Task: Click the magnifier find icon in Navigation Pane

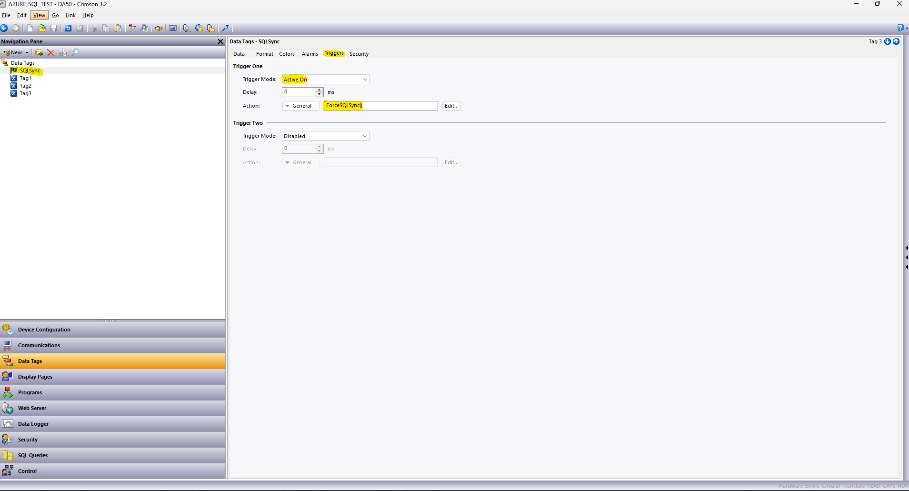Action: 75,53
